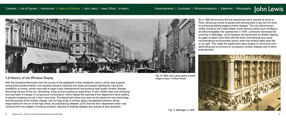Click the highlighted History of Window tab
The height and width of the screenshot is (120, 286).
click(69, 9)
